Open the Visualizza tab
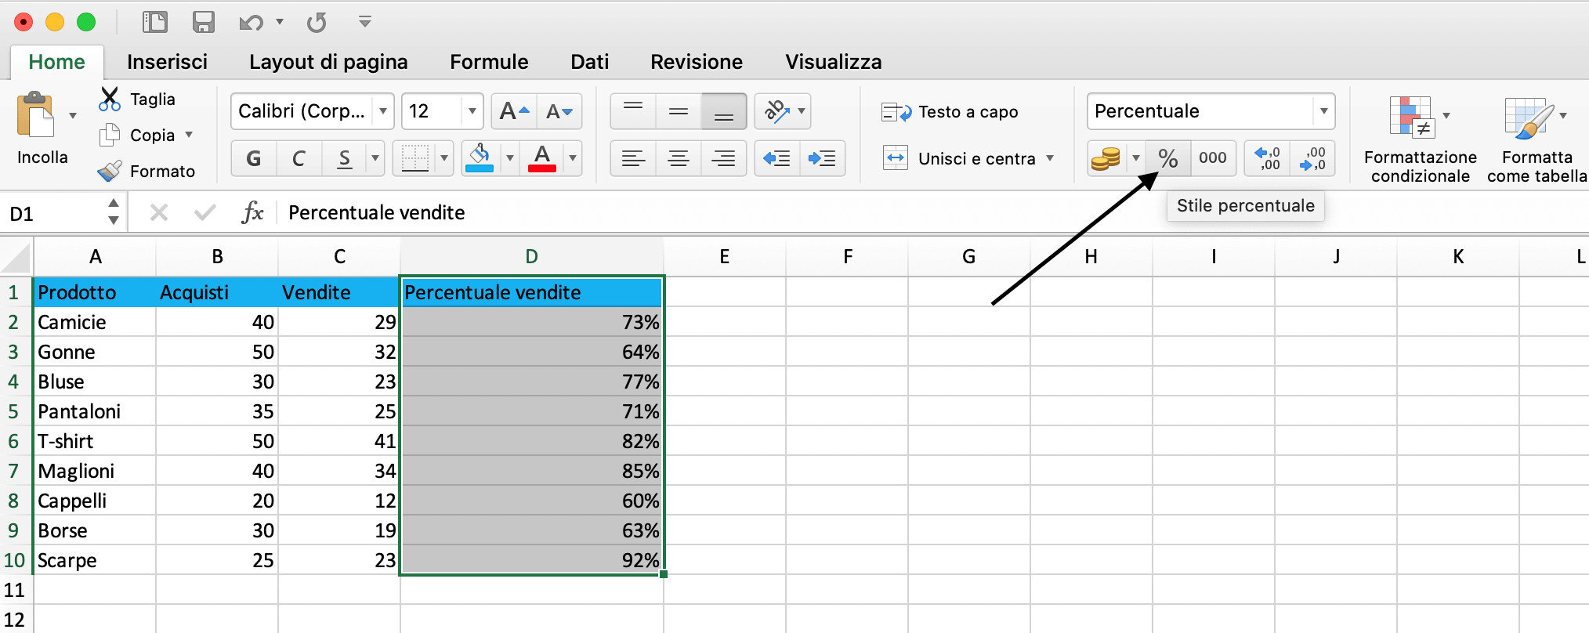The width and height of the screenshot is (1589, 633). (834, 62)
